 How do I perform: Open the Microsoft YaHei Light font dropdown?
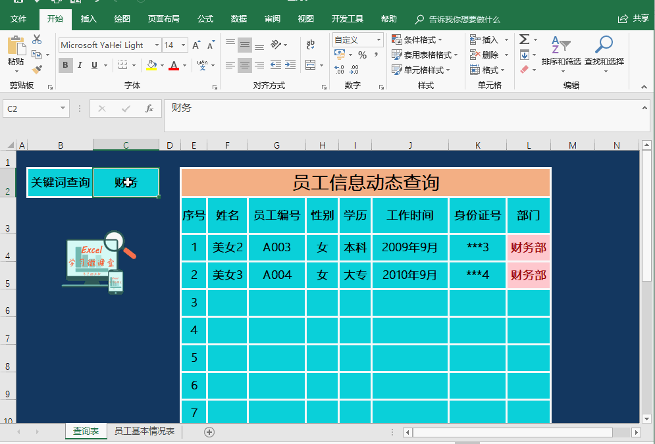pyautogui.click(x=157, y=45)
